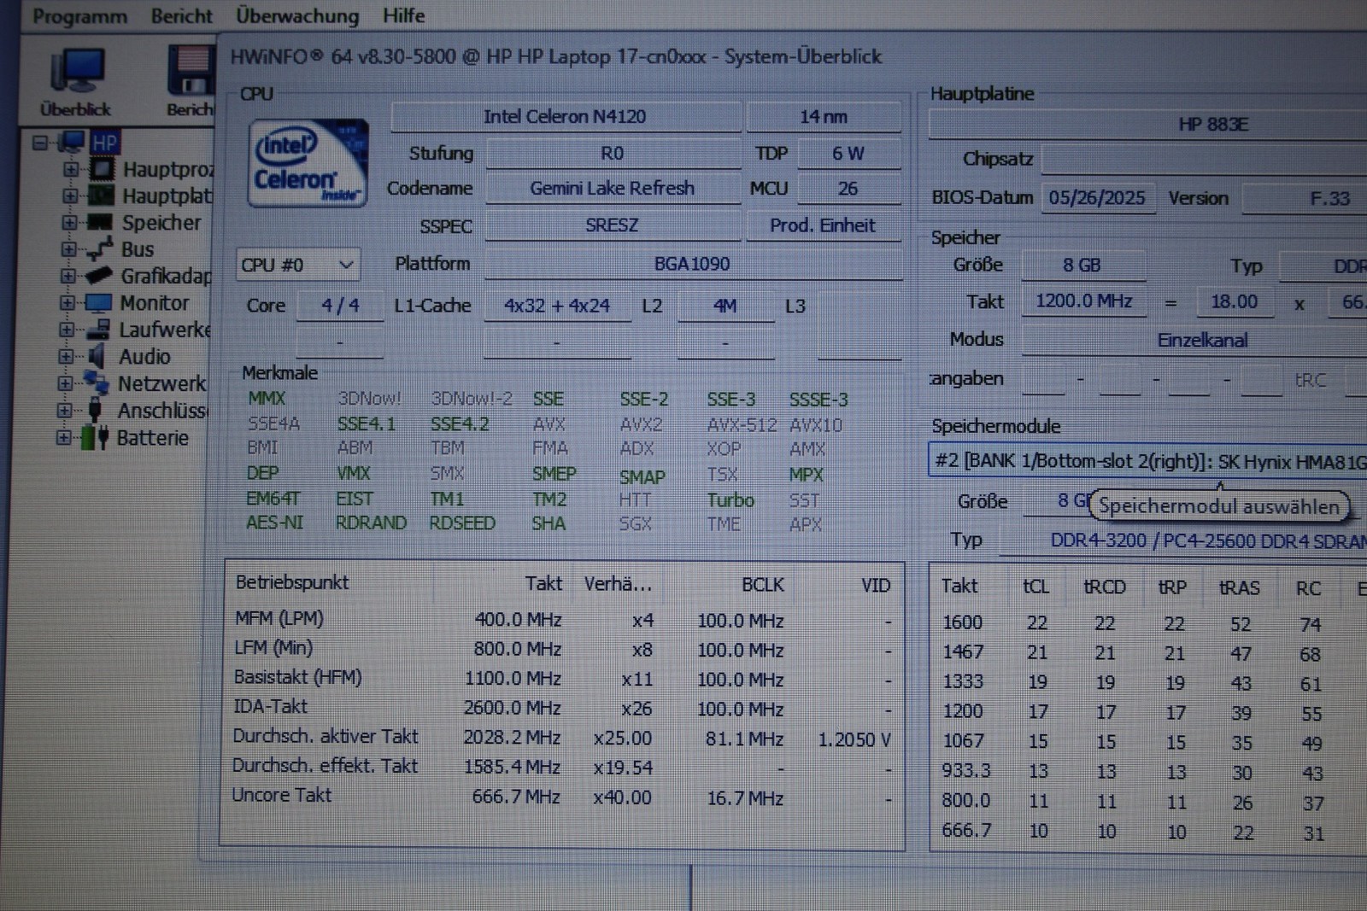The image size is (1367, 911).
Task: Click the Gemini Lake Refresh codename field
Action: click(613, 188)
